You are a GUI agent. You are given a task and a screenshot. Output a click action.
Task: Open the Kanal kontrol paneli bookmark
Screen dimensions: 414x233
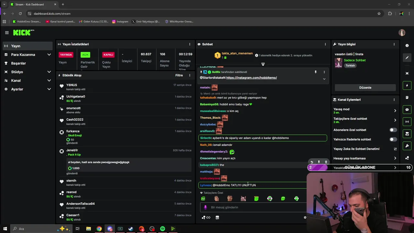[x=60, y=22]
